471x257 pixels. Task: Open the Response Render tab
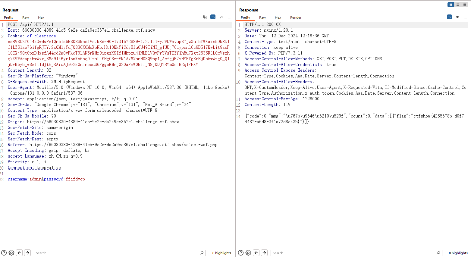(x=296, y=17)
